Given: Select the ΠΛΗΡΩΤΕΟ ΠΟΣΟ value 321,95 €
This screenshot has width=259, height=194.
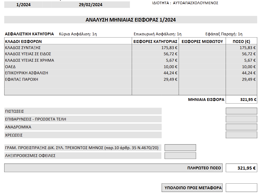Looking at the screenshot, I should tap(241, 168).
